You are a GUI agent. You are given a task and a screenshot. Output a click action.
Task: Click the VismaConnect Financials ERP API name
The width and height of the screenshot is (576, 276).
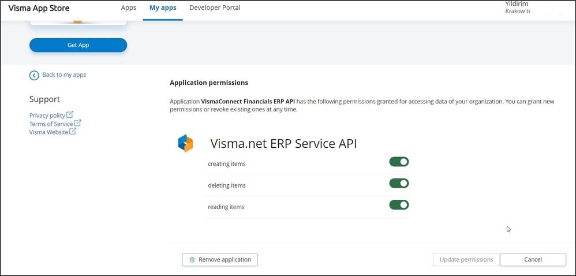tap(248, 102)
